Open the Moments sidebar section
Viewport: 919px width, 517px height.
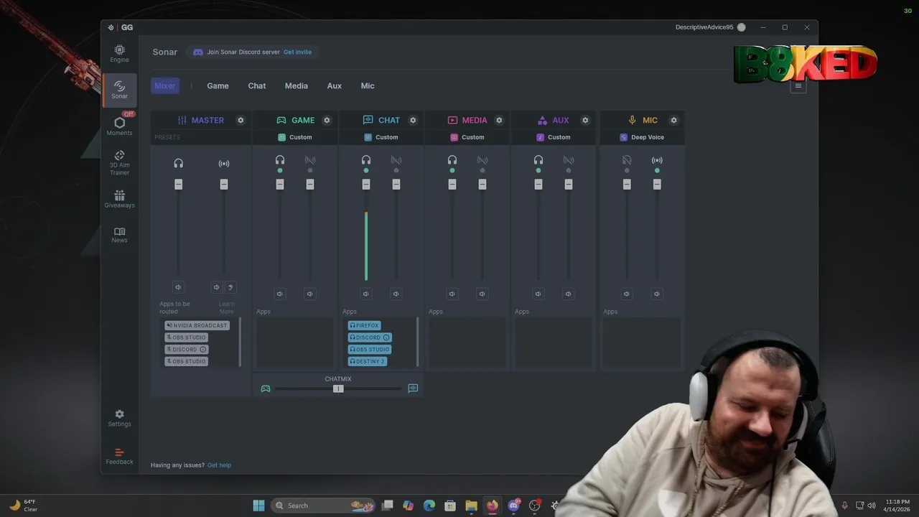[x=119, y=126]
